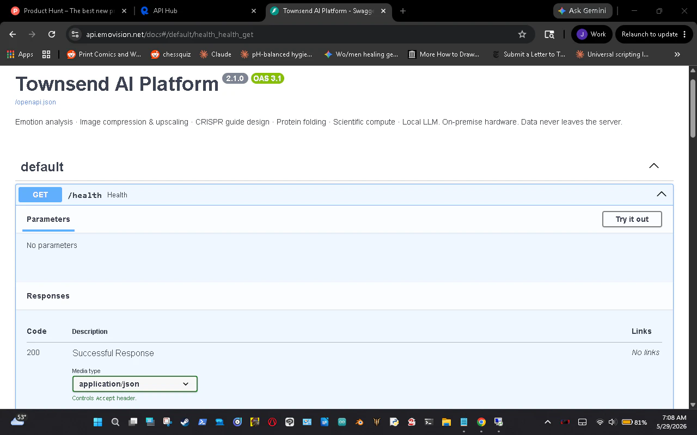Show more bookmarks overflow chevron

tap(677, 54)
